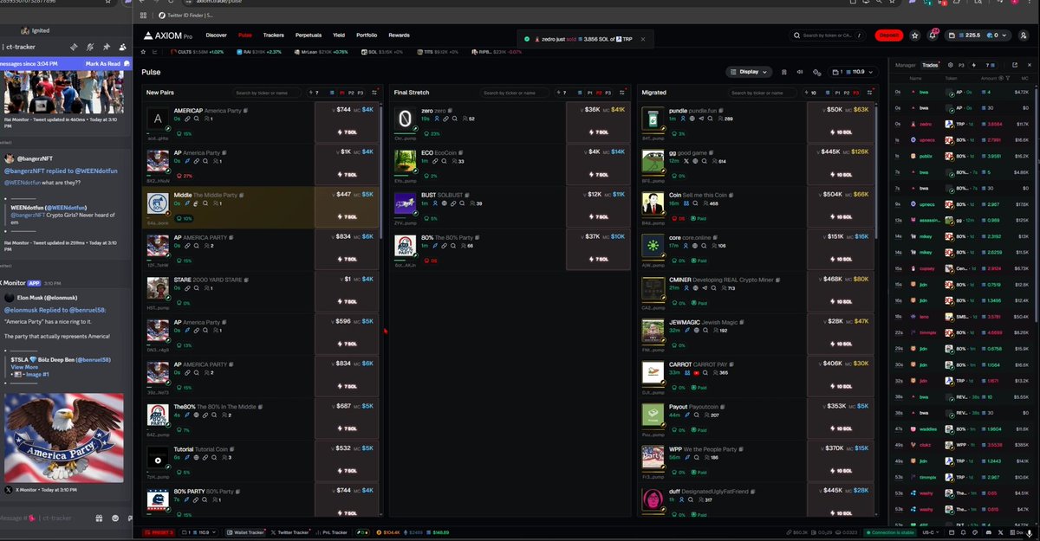This screenshot has height=541, width=1040.
Task: Open Discord threads icon in ct-tracker header
Action: tap(73, 46)
